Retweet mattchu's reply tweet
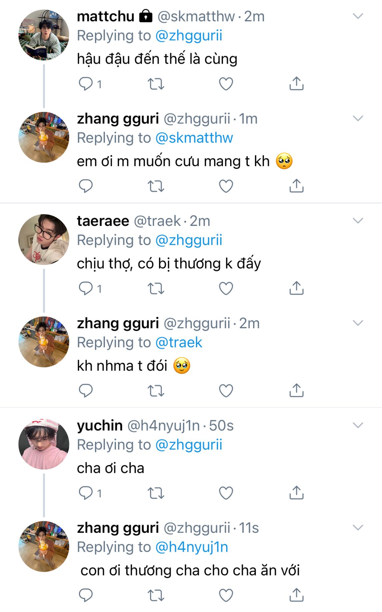Viewport: 382px width, 612px height. tap(156, 84)
